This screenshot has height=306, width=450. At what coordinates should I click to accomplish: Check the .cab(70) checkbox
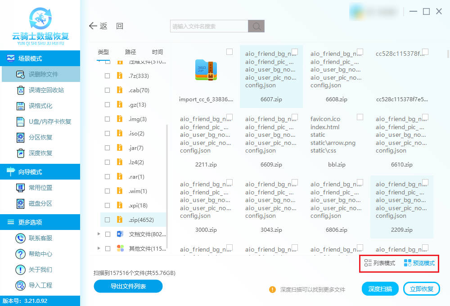[108, 90]
